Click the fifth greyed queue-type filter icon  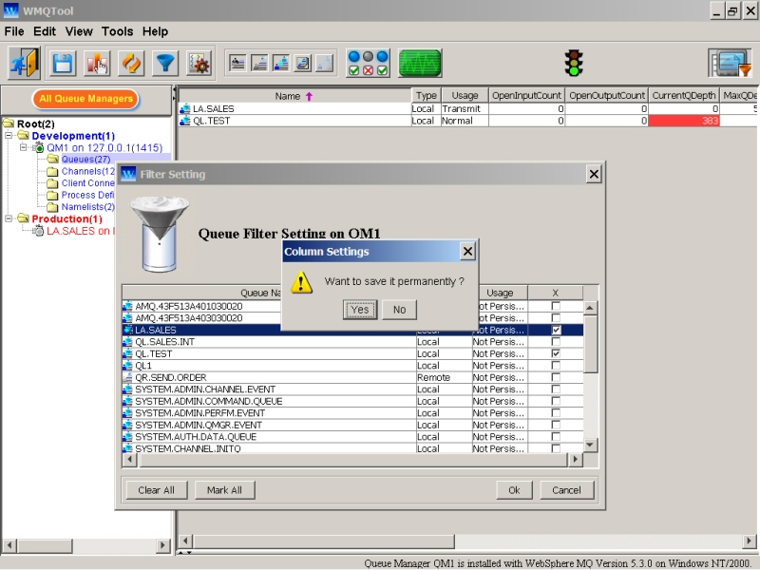(325, 64)
